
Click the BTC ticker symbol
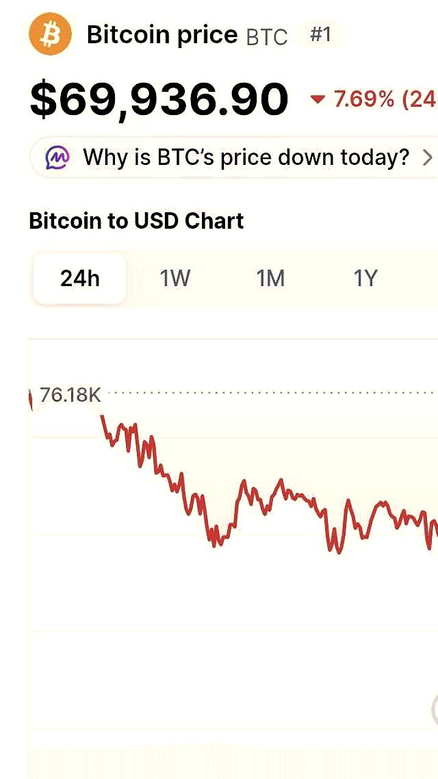(x=266, y=37)
